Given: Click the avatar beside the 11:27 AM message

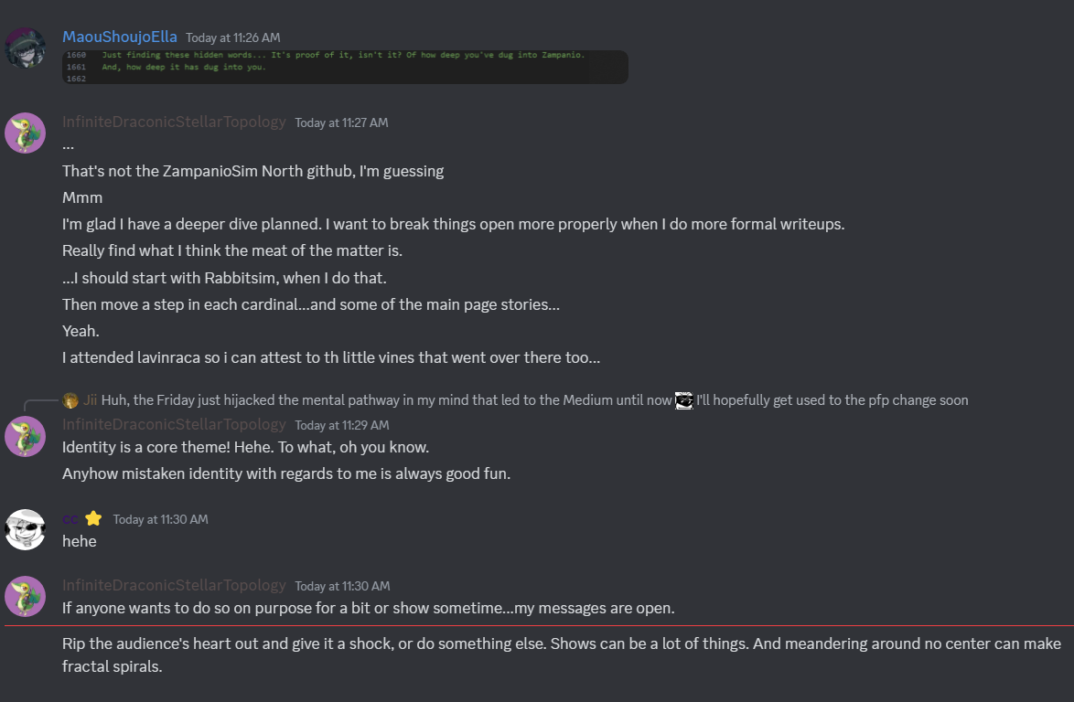Looking at the screenshot, I should (x=26, y=133).
